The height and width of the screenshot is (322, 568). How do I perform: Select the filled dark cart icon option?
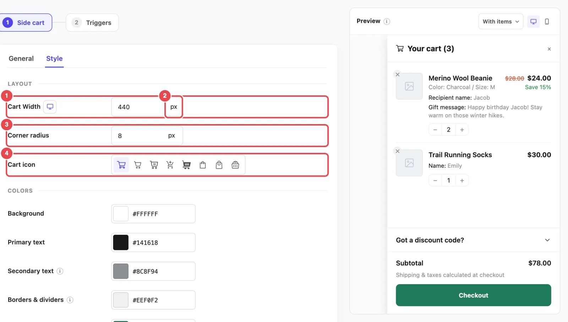point(186,165)
